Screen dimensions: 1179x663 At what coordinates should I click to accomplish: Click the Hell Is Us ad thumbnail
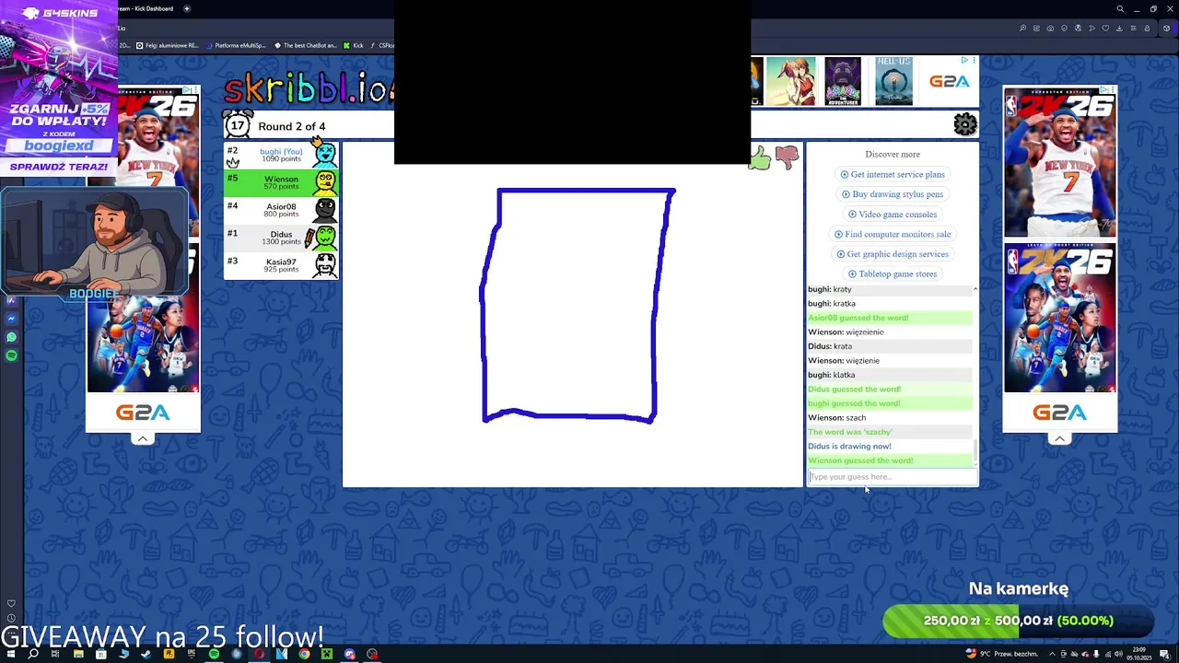click(x=893, y=81)
